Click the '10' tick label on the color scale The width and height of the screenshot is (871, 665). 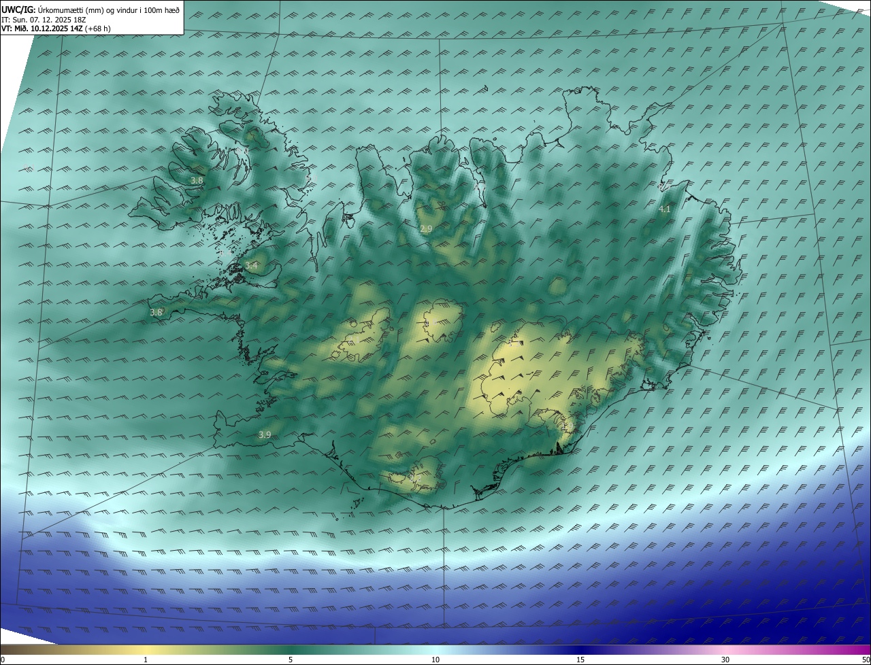[435, 660]
